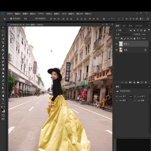Screen dimensions: 151x151
Task: Open the Move tool preset picker arrow
Action: [x=8, y=19]
